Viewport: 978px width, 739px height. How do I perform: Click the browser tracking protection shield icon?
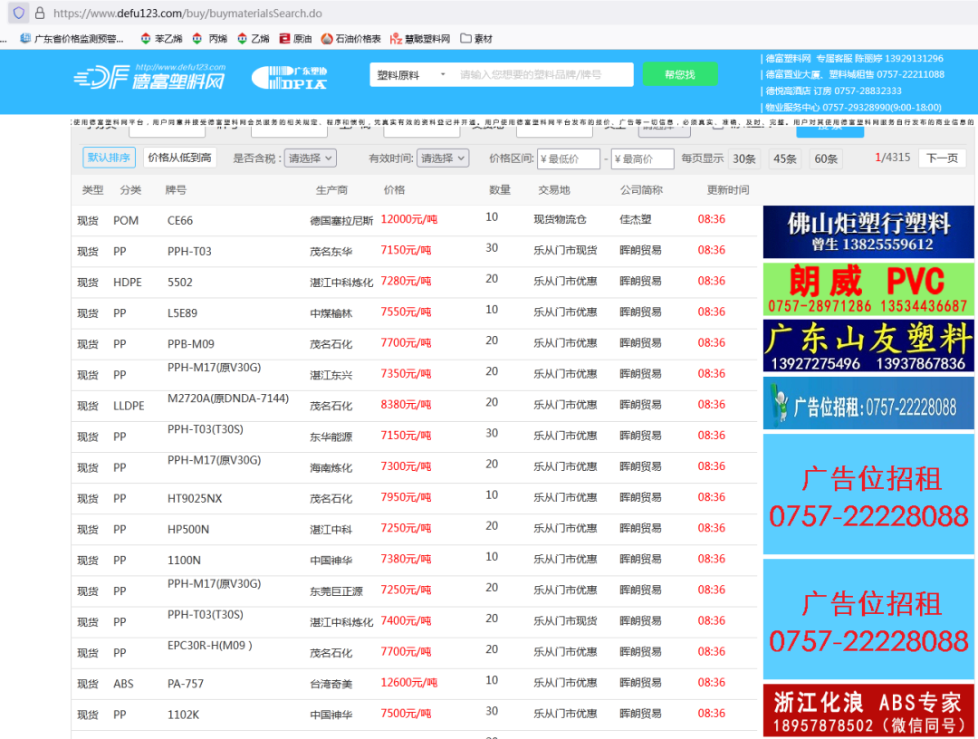coord(19,13)
